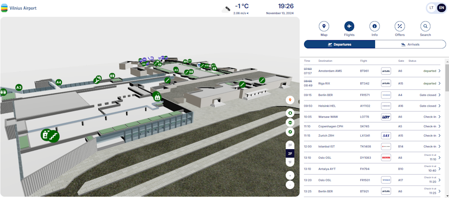Click the orange location pin map button
The height and width of the screenshot is (198, 449).
pyautogui.click(x=290, y=99)
